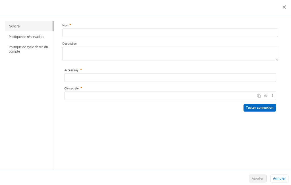
Task: Select the copy icon beside the eye icon
Action: [259, 96]
